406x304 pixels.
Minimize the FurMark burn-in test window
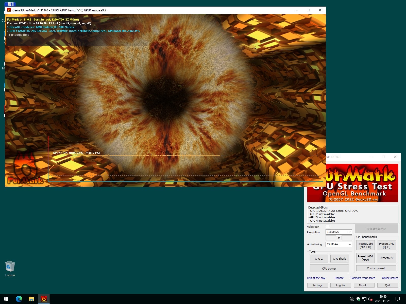297,10
